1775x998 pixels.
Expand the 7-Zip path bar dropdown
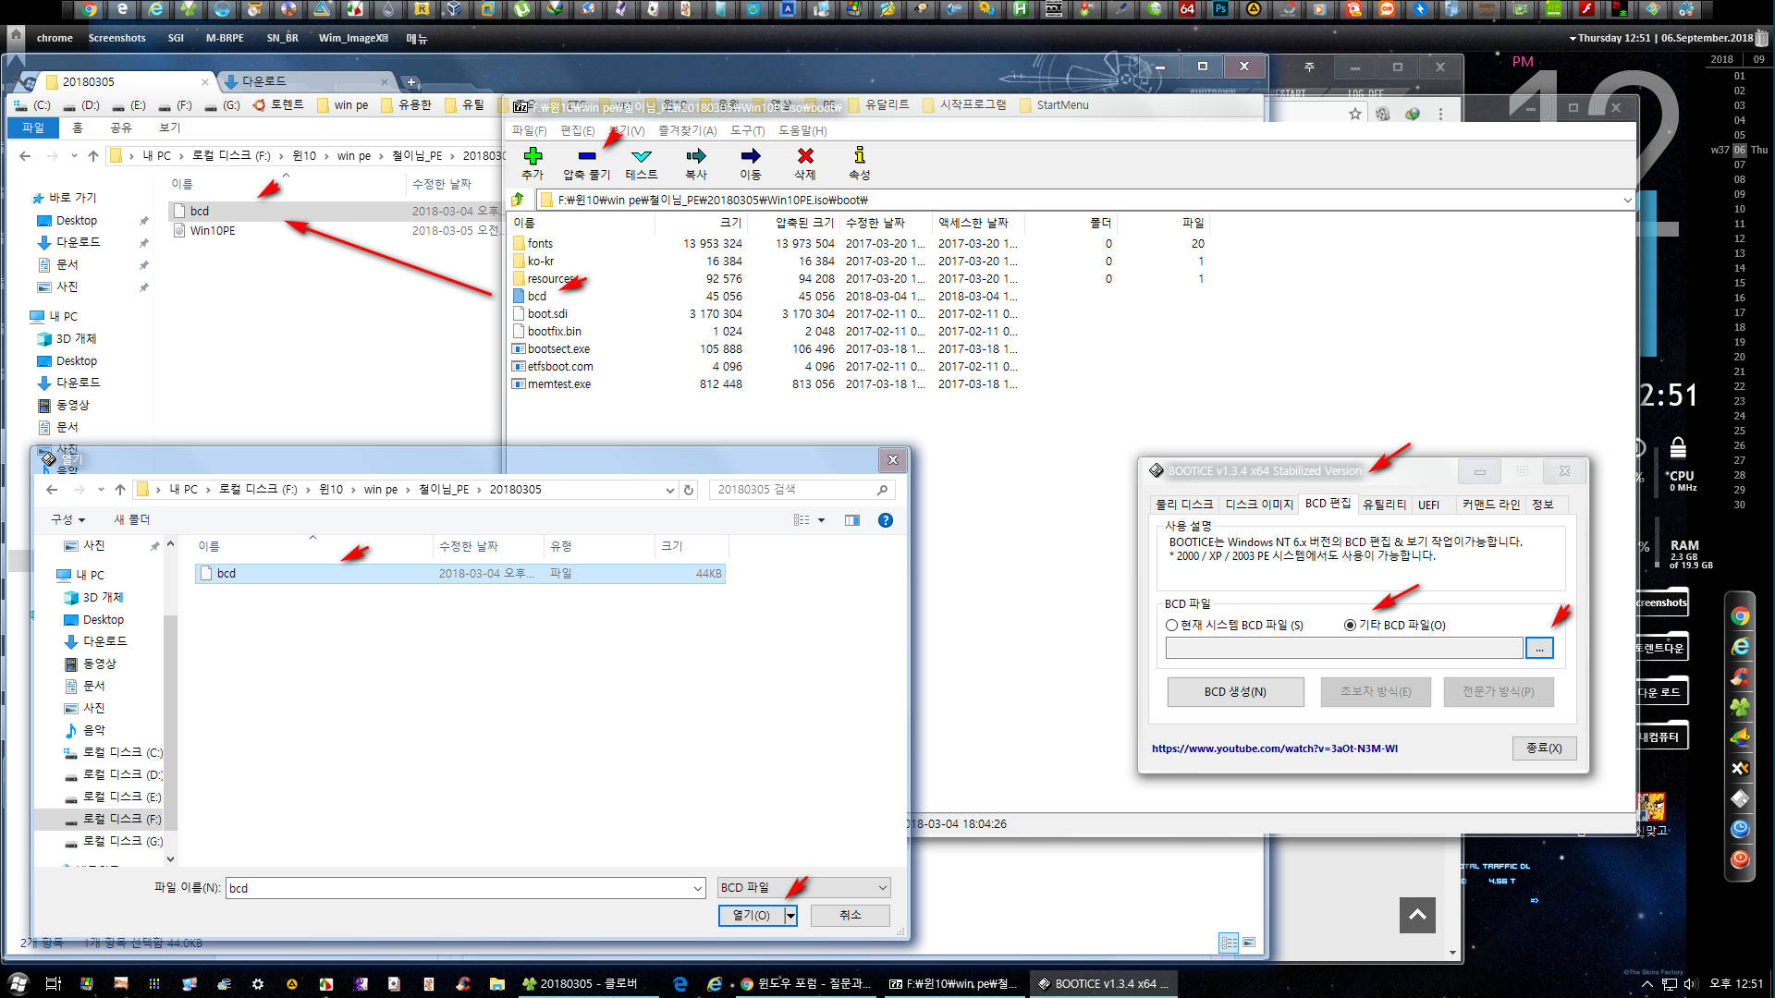click(1627, 200)
